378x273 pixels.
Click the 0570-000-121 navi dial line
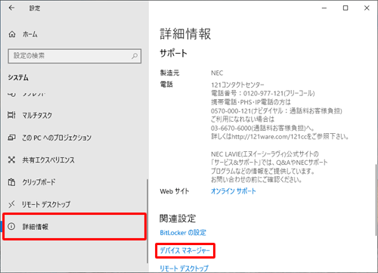coord(277,110)
